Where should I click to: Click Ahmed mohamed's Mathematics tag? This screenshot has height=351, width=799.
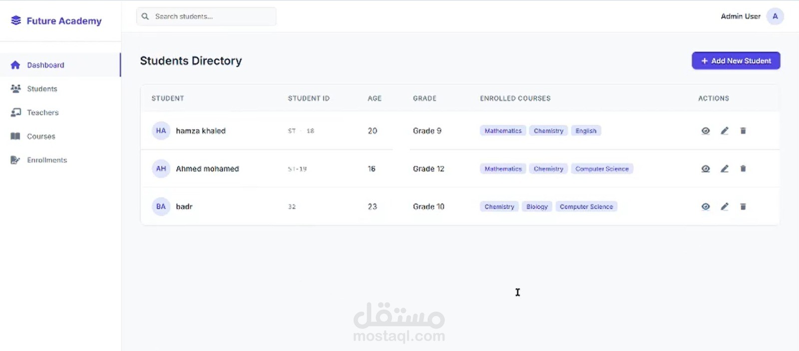pyautogui.click(x=503, y=169)
